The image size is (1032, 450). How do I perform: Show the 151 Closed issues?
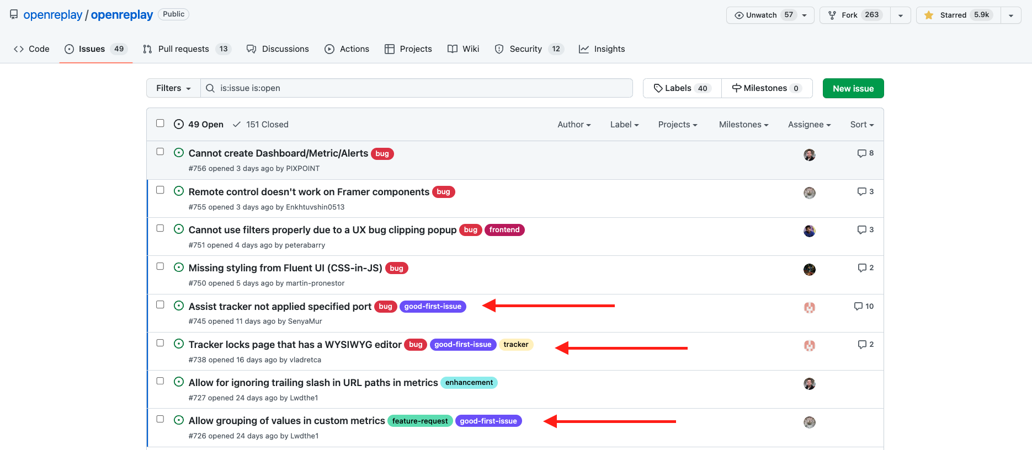tap(260, 125)
